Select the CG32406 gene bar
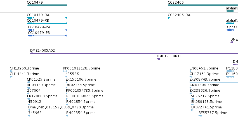Image resolution: width=238 pixels, height=117 pixels. click(x=203, y=5)
